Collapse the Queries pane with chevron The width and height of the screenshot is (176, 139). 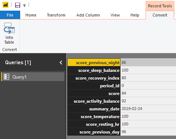(x=61, y=63)
